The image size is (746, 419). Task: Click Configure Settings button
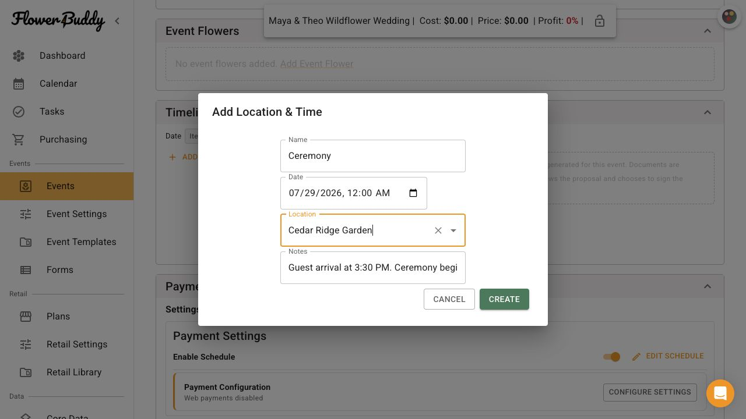tap(650, 392)
